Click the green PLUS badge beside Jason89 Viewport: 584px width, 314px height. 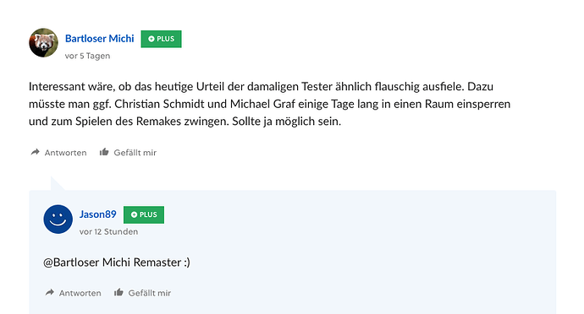[x=144, y=214]
